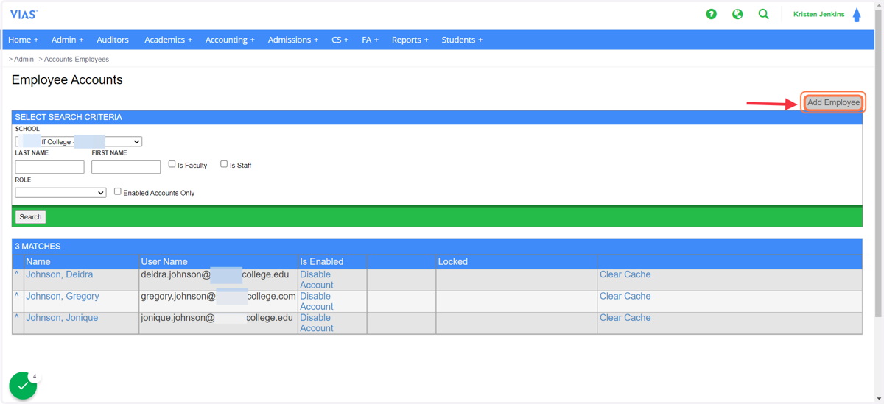Clear Cache for Johnson, Jonique
884x404 pixels.
pos(625,318)
